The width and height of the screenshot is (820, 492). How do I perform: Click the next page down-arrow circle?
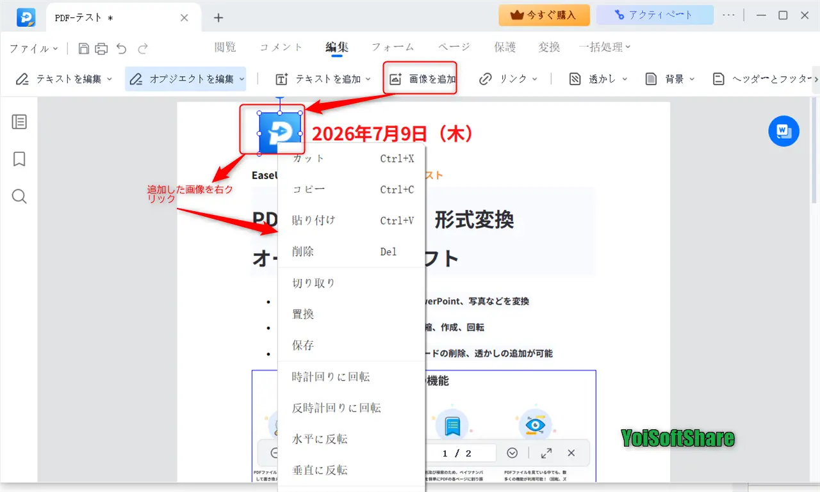pyautogui.click(x=512, y=453)
